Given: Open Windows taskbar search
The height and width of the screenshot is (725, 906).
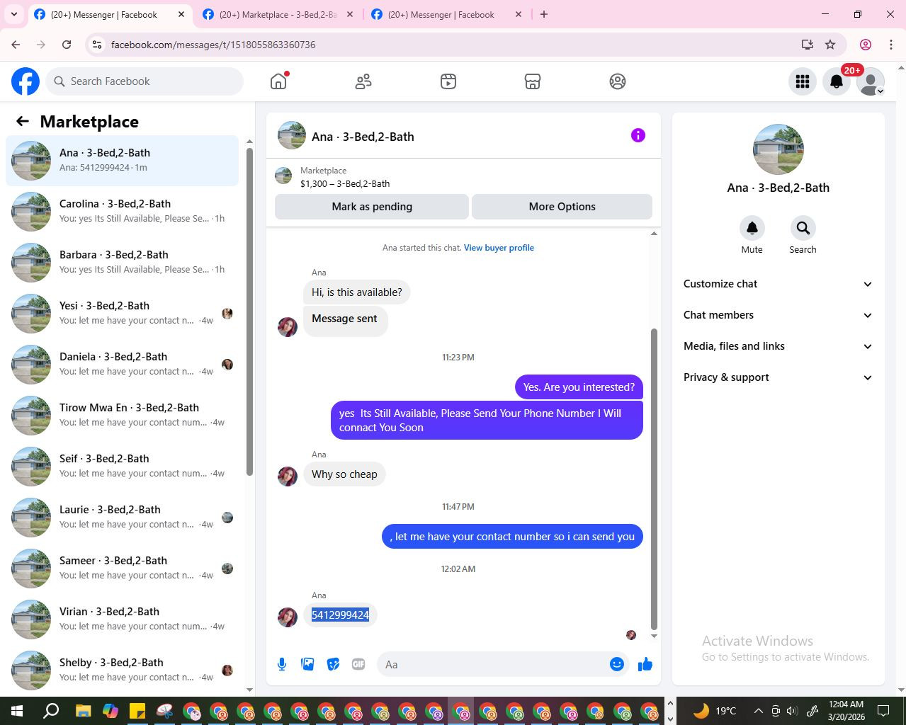Looking at the screenshot, I should click(51, 711).
